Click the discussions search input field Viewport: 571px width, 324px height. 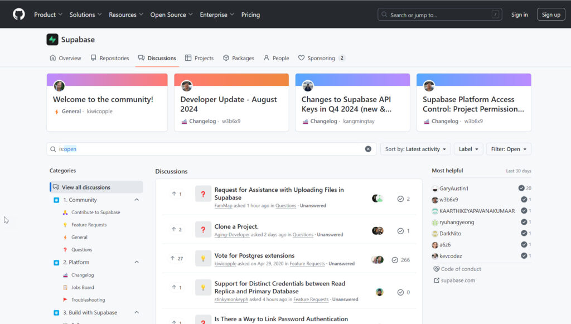coord(212,149)
